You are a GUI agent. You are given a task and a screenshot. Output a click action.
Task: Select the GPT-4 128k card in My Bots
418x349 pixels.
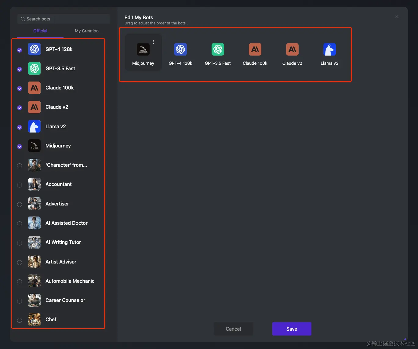pos(180,52)
